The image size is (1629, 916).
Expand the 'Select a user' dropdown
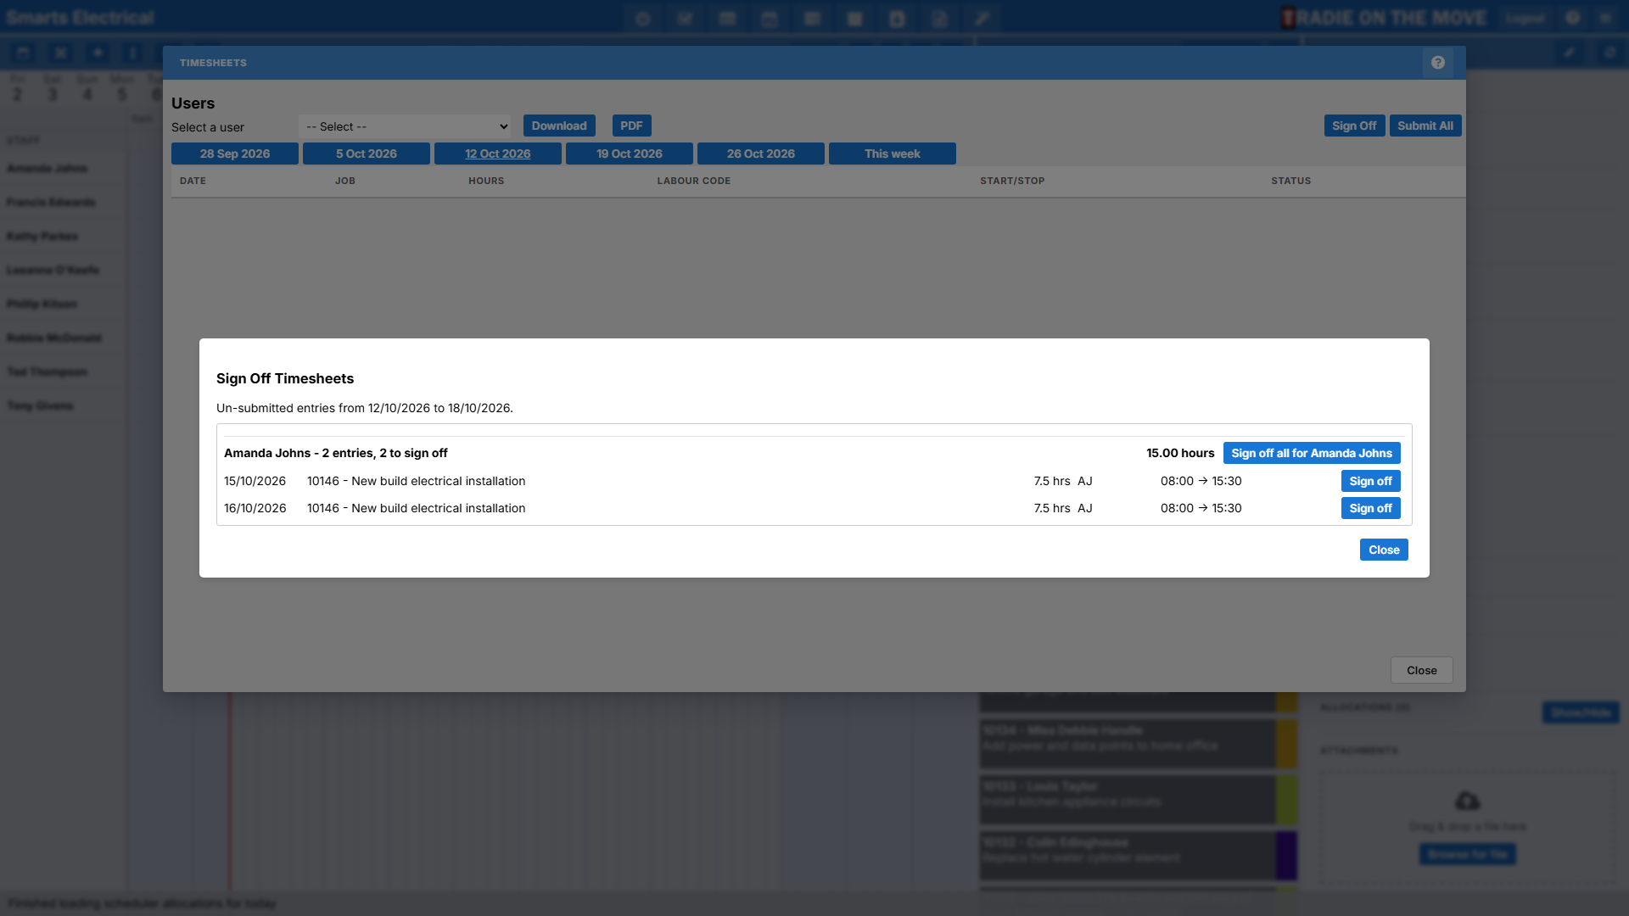pos(405,126)
